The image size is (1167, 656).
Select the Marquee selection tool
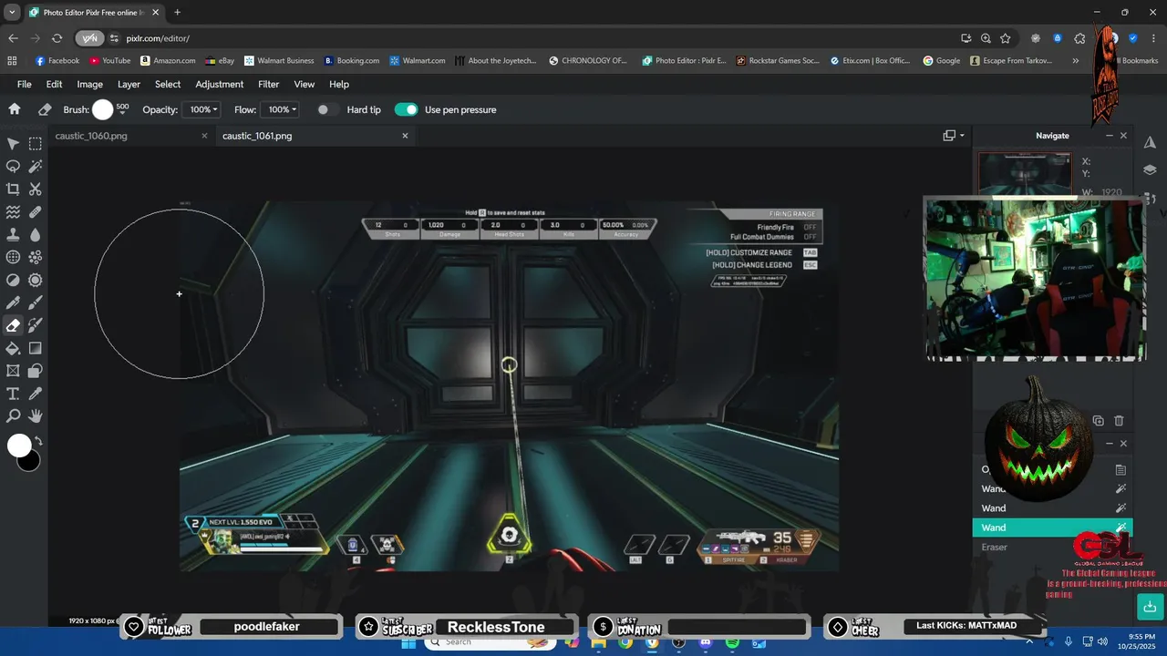(x=36, y=144)
